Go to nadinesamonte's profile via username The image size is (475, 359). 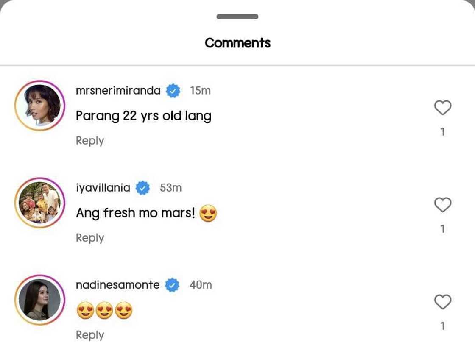[x=117, y=285]
